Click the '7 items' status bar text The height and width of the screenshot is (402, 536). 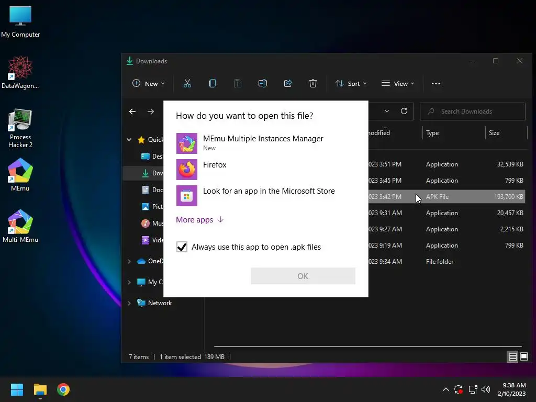tap(138, 357)
